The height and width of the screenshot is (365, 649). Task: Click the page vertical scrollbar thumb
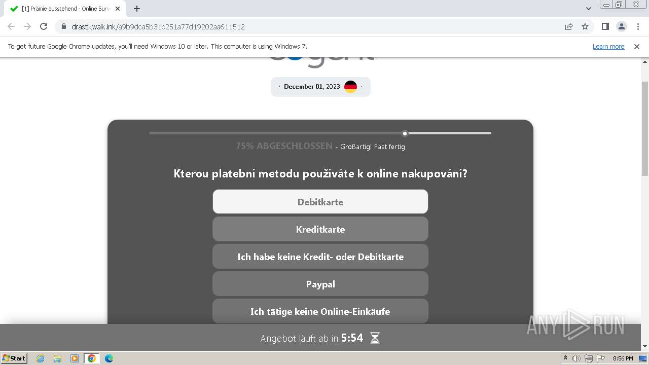[x=645, y=129]
